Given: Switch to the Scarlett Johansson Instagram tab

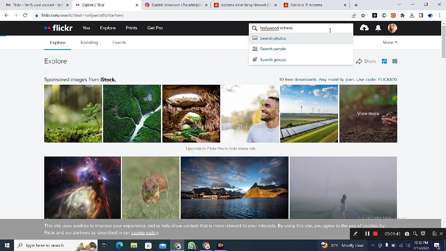Looking at the screenshot, I should (176, 5).
